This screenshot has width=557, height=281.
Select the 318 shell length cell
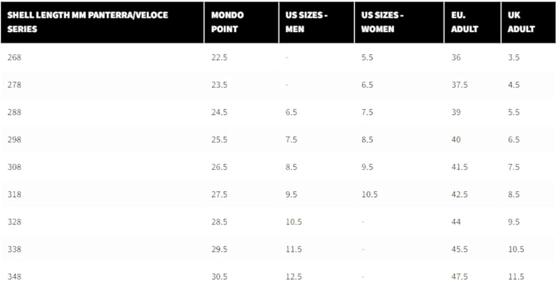[x=14, y=194]
